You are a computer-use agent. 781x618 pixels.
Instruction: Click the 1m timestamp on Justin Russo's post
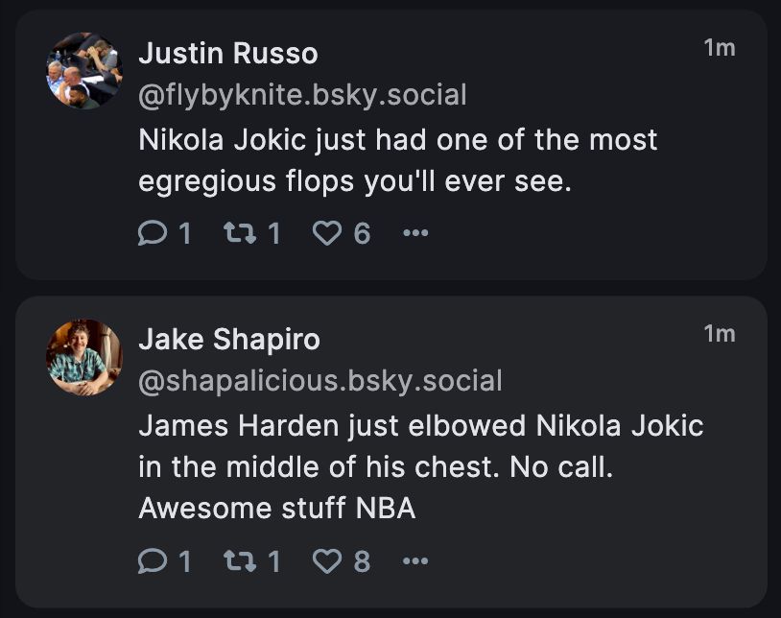tap(719, 47)
